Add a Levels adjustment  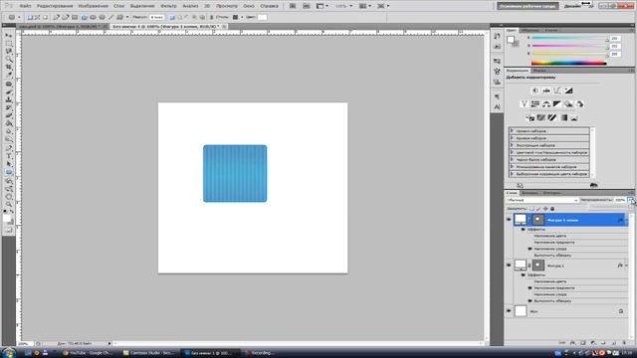pyautogui.click(x=546, y=90)
